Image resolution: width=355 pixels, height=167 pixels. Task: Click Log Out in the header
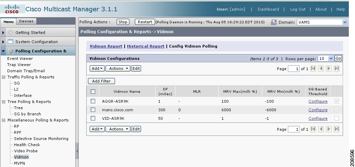(298, 9)
